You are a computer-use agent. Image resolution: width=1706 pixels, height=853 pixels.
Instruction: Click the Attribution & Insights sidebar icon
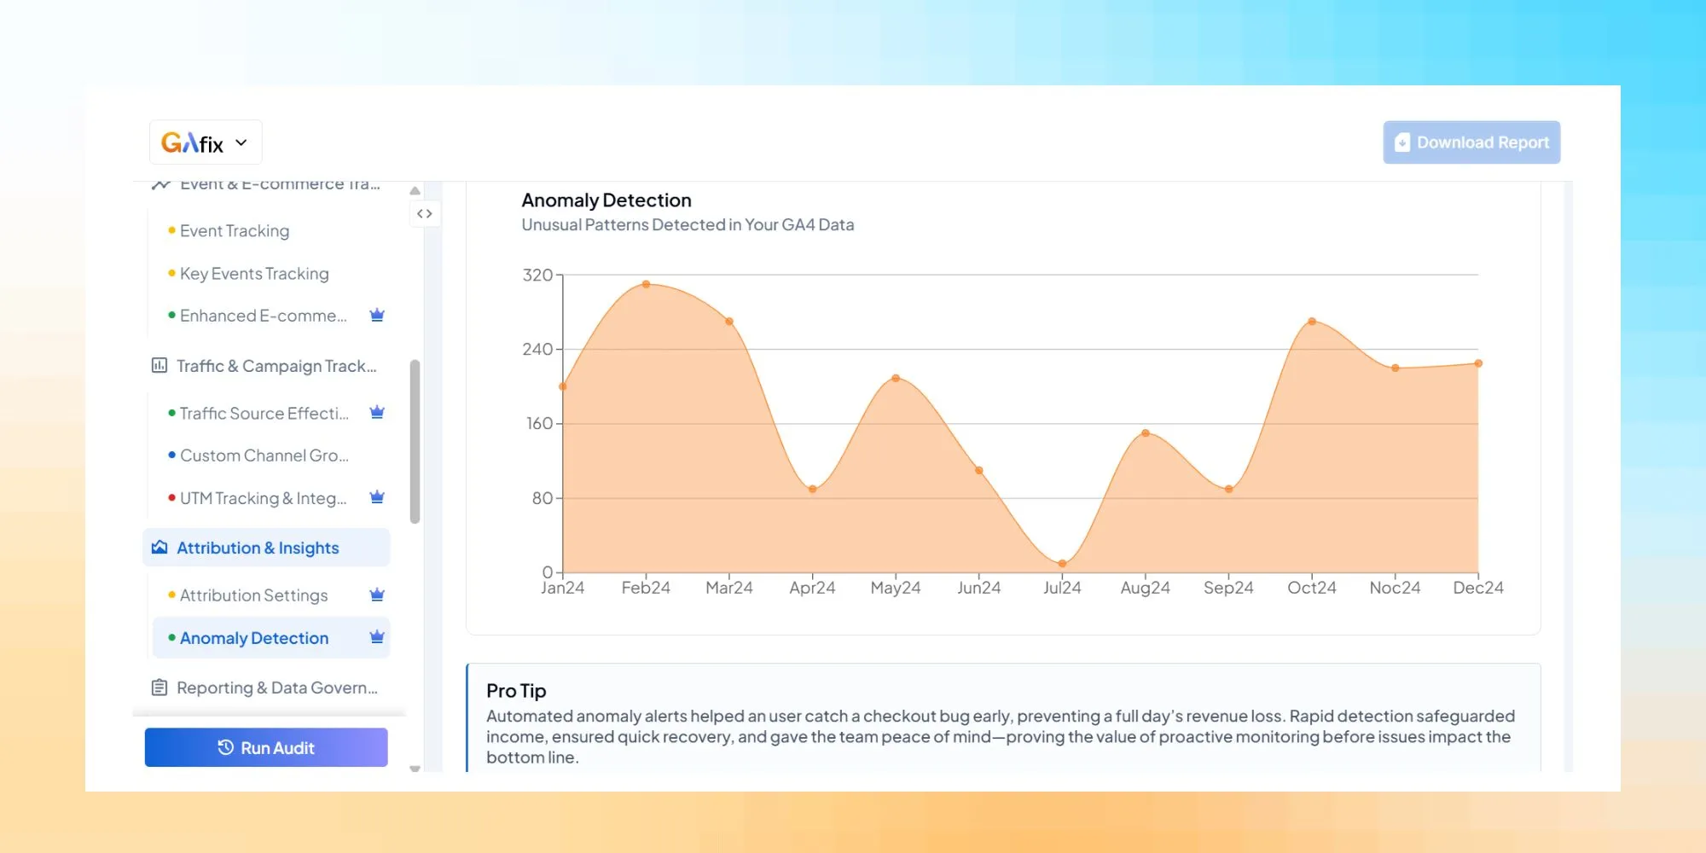(x=159, y=547)
